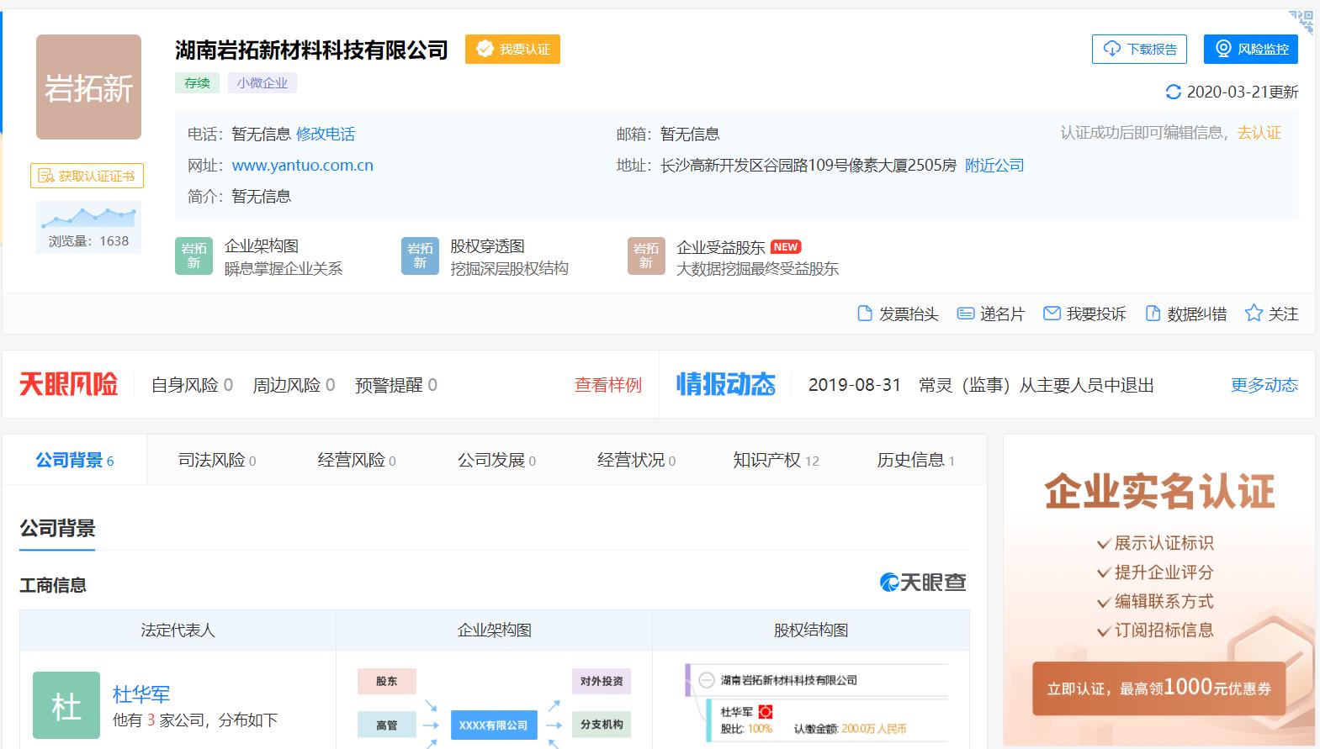1320x749 pixels.
Task: Click the 我要认证 orange button
Action: point(512,50)
